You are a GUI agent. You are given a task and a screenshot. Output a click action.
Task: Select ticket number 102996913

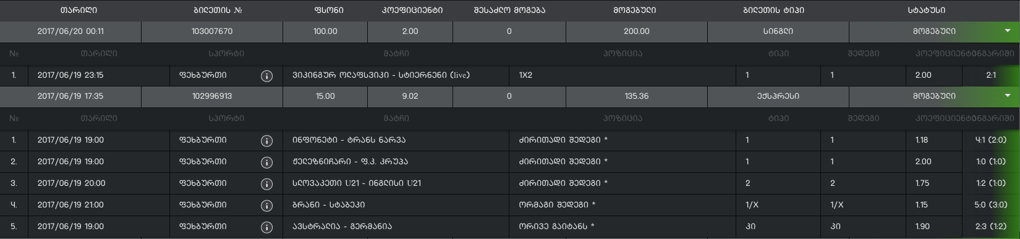[x=212, y=96]
